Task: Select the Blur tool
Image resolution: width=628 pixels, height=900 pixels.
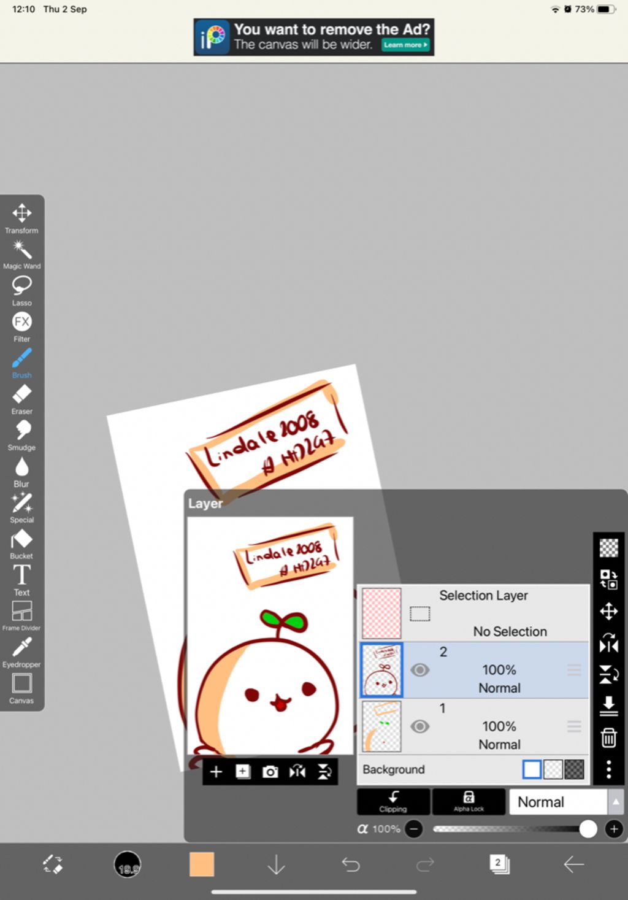Action: click(x=22, y=471)
